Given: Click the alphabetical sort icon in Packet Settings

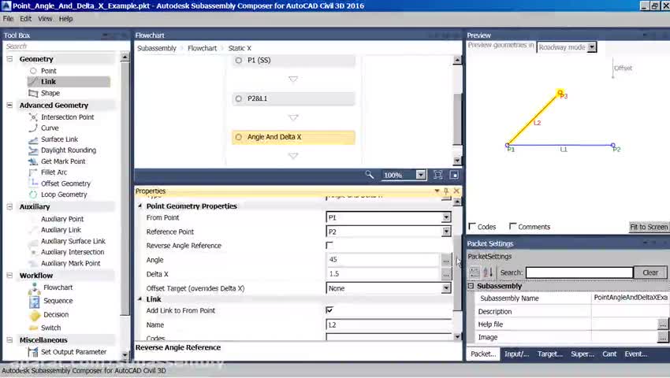Looking at the screenshot, I should (x=488, y=272).
